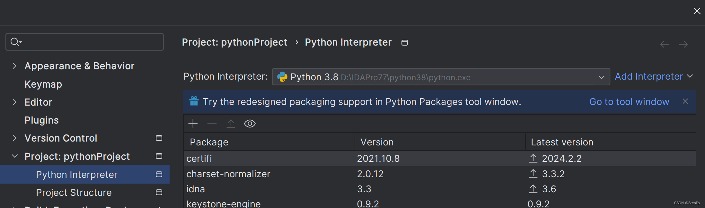
Task: Select Appearance & Behavior tree item
Action: click(x=79, y=66)
